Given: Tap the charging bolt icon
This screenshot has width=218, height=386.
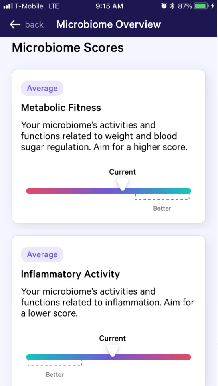Looking at the screenshot, I should 212,6.
